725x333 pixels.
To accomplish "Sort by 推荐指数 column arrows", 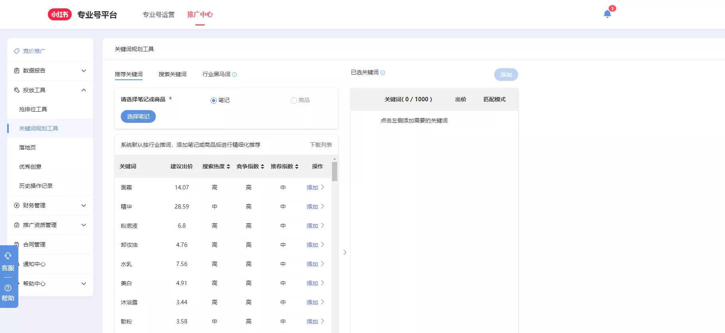I will (297, 167).
